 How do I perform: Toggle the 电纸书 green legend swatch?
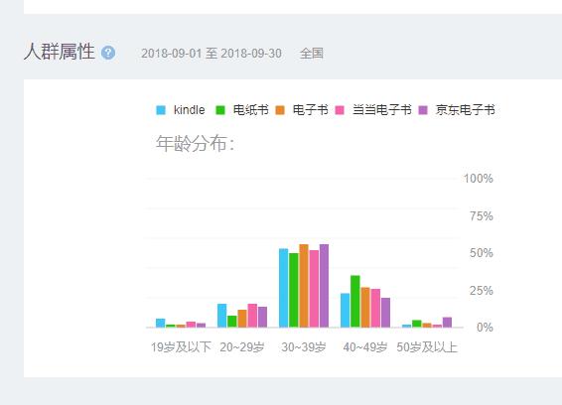click(x=220, y=110)
